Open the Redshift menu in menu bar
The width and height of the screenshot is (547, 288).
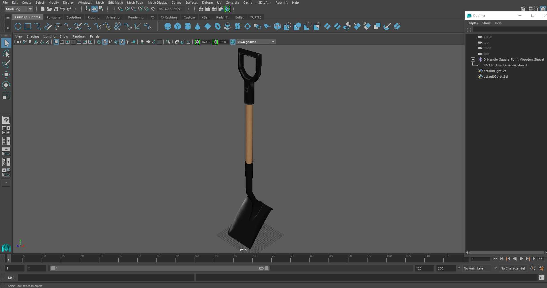coord(281,3)
